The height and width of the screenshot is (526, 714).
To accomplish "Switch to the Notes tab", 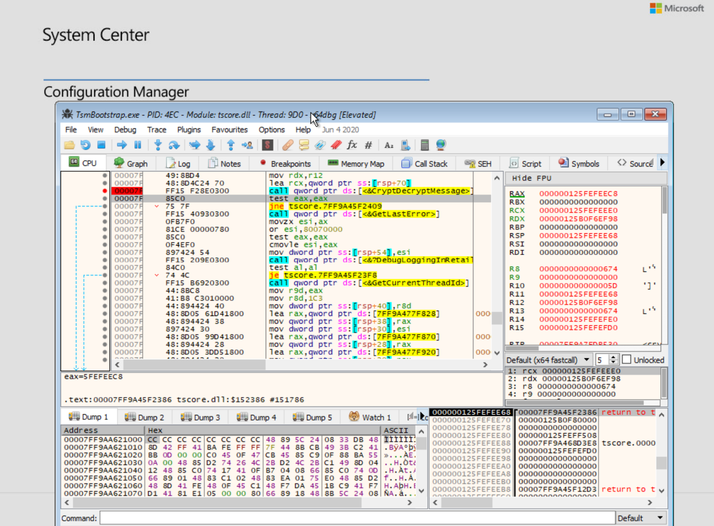I will (225, 163).
